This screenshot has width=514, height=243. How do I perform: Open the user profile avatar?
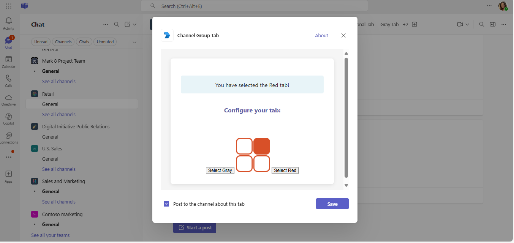pyautogui.click(x=503, y=6)
